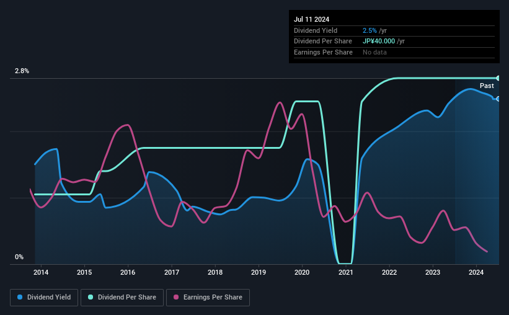Select the 2023 x-axis label
Viewport: 509px width, 315px height.
pos(433,272)
